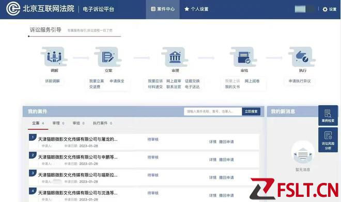
Task: Click the 执行 enforcement icon
Action: (302, 57)
